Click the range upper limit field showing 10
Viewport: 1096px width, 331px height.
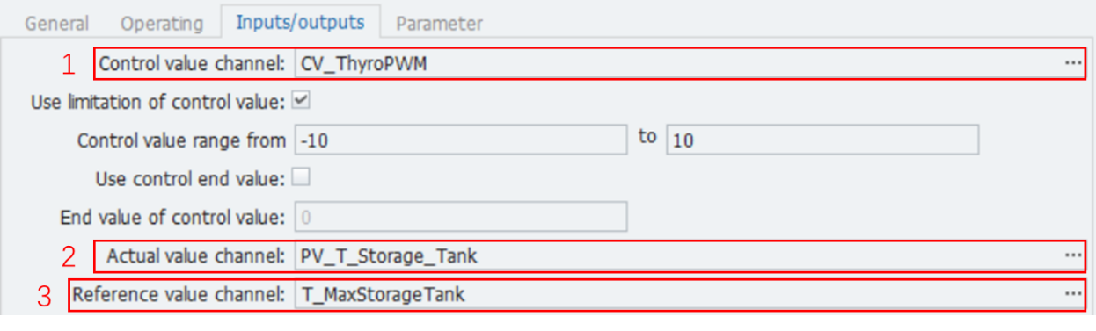822,140
